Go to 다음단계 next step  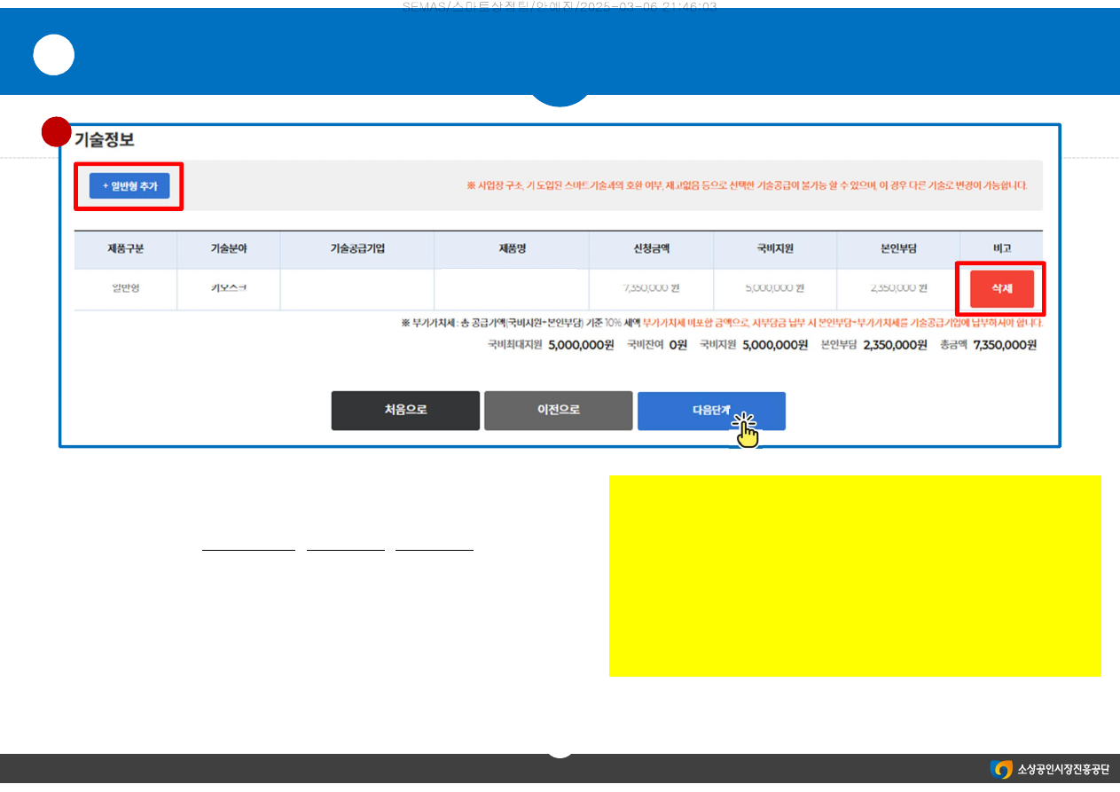point(710,411)
